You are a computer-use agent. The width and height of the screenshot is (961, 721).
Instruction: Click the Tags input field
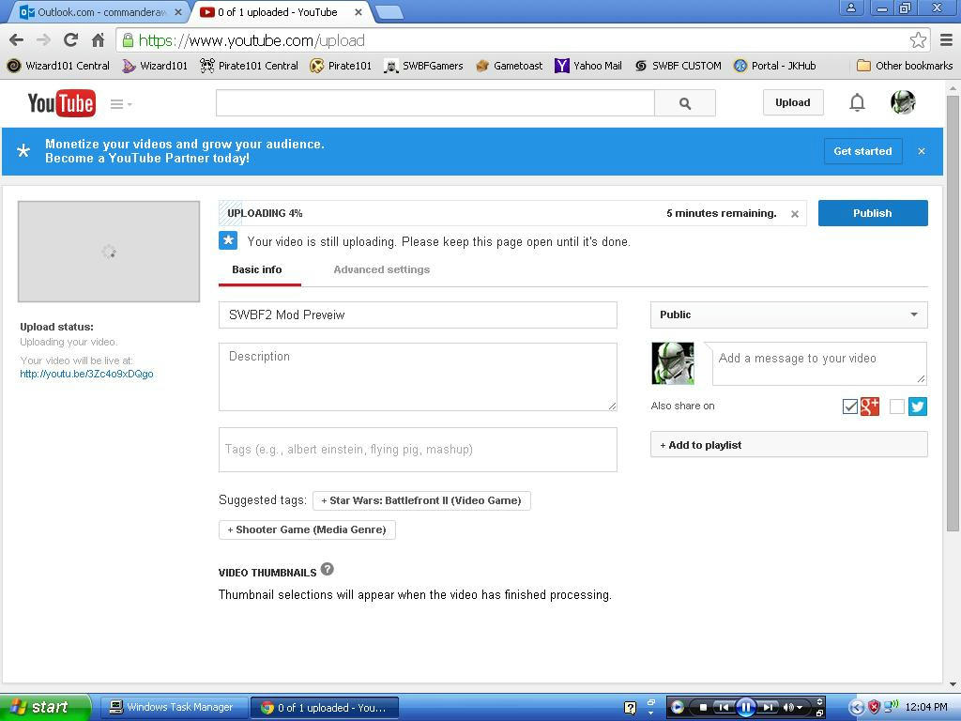point(418,450)
